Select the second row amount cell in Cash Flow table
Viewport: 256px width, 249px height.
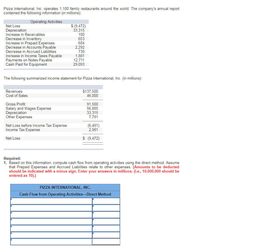(106, 208)
